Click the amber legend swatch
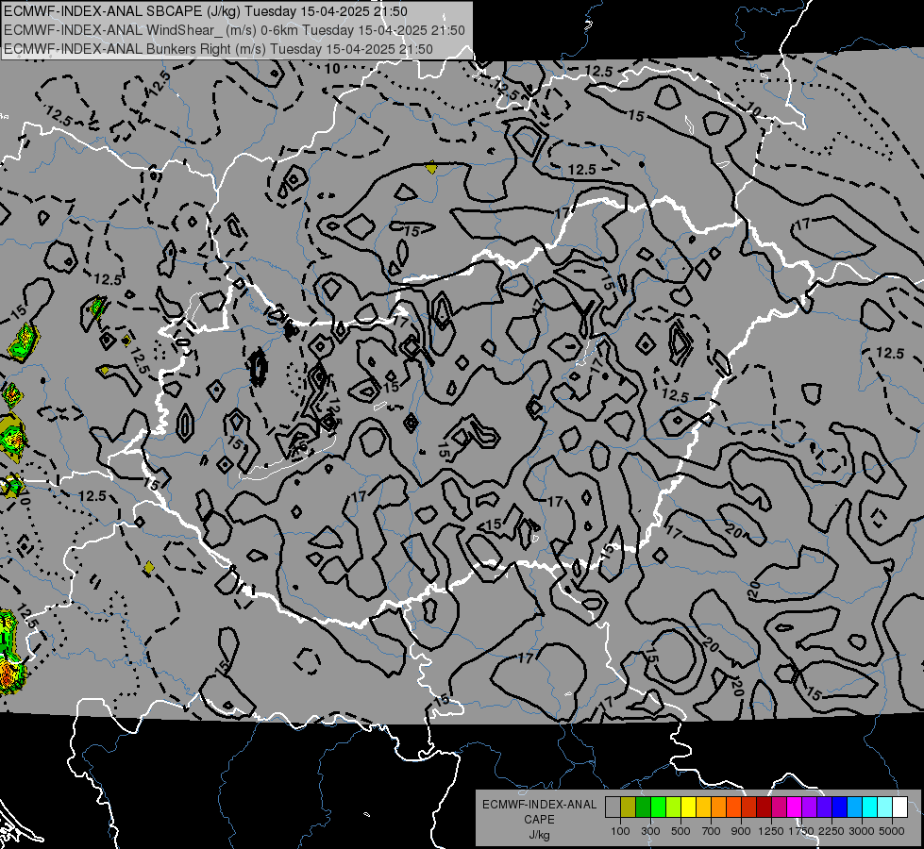Viewport: 924px width, 849px height. tap(703, 807)
